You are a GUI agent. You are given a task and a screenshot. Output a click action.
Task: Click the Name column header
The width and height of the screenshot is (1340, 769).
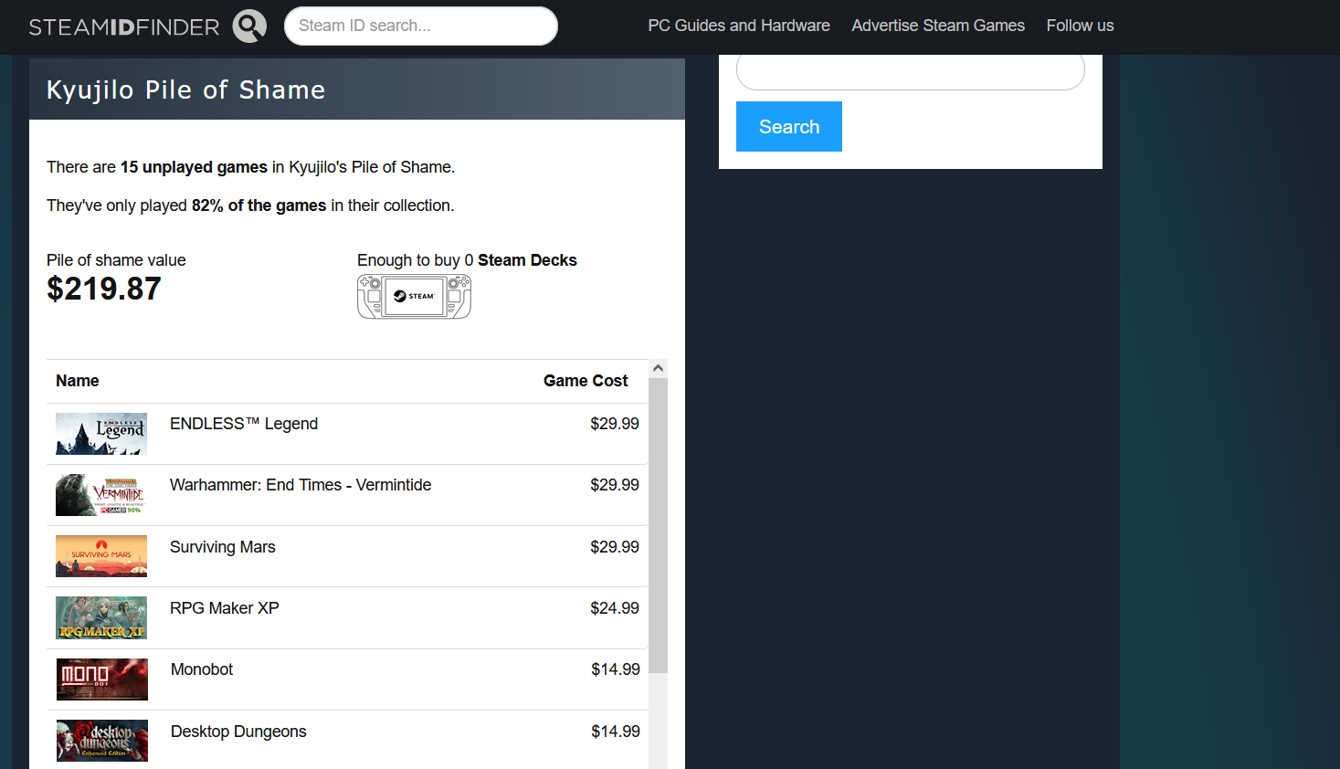pos(78,381)
